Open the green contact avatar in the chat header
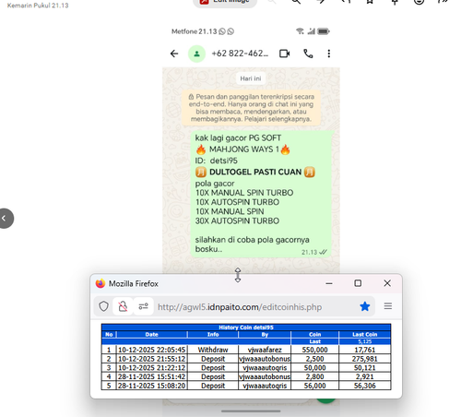The height and width of the screenshot is (417, 461). [196, 54]
